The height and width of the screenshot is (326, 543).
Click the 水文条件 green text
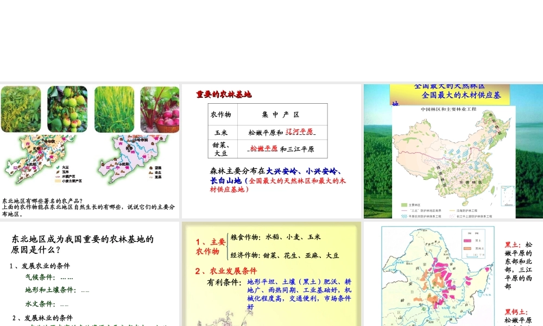40,304
